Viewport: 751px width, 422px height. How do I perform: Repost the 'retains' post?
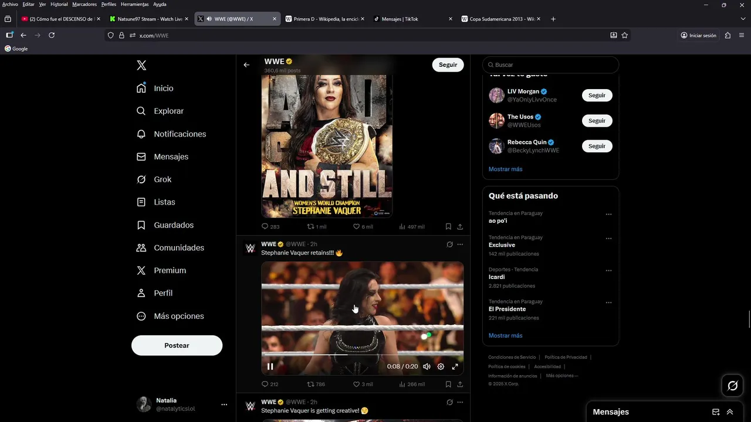(x=316, y=384)
